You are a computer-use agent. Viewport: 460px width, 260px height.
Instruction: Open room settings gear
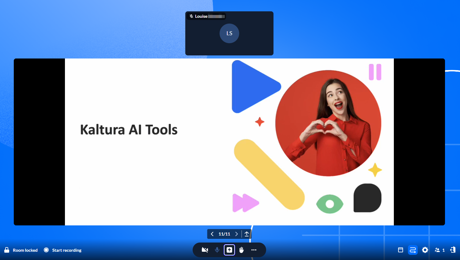click(425, 250)
